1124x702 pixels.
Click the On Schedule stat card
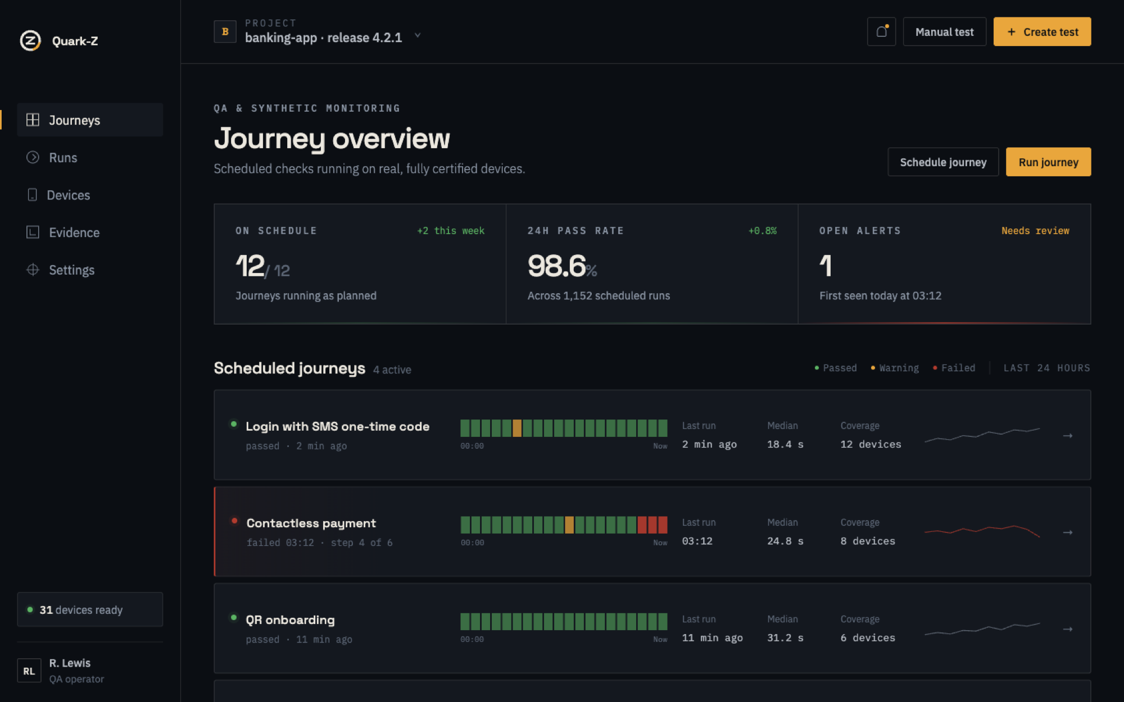pos(360,264)
